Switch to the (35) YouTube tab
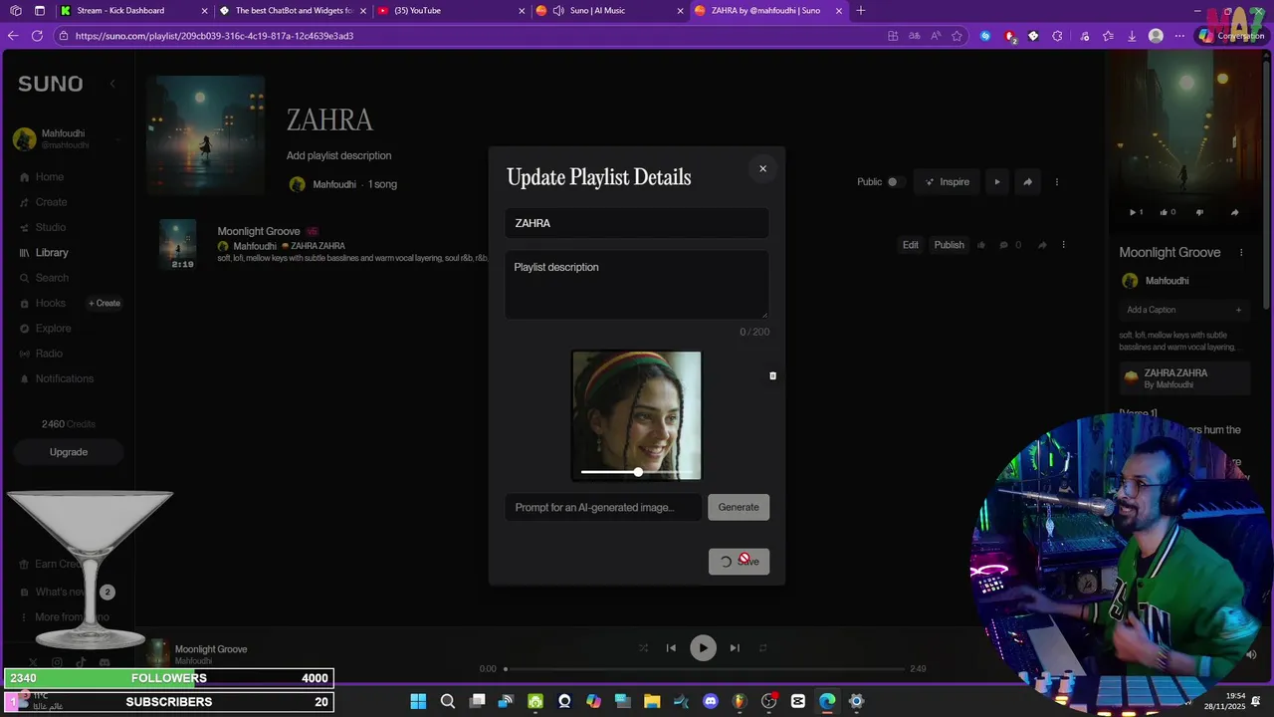Image resolution: width=1274 pixels, height=717 pixels. coord(451,11)
